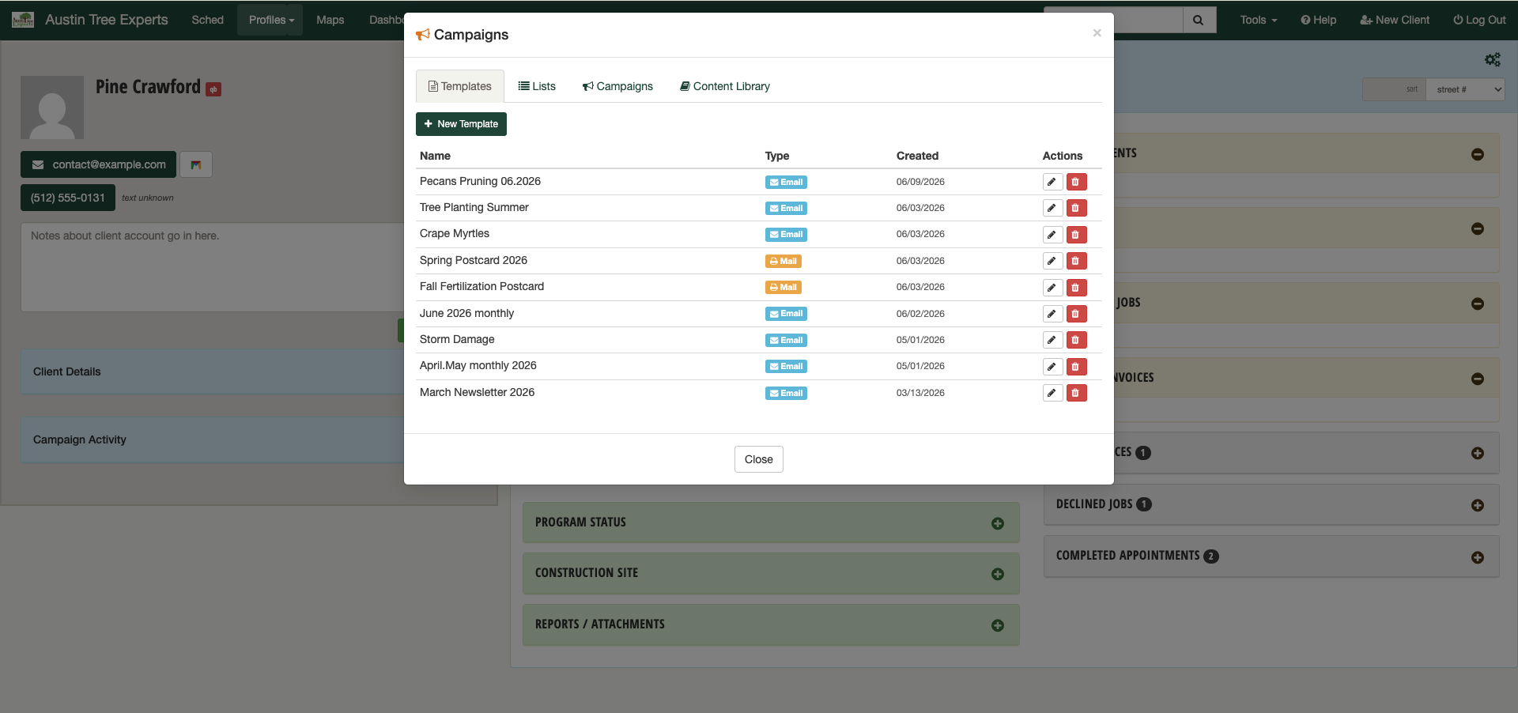Viewport: 1518px width, 713px height.
Task: Click the (512) 555-0131 phone button
Action: (x=68, y=198)
